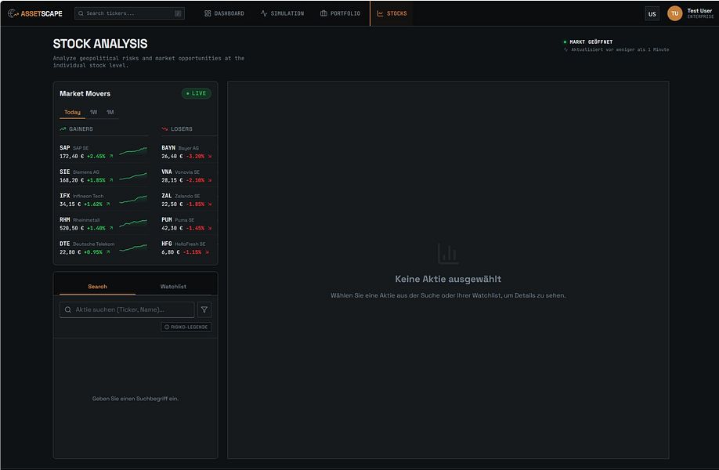The image size is (719, 470).
Task: Click the Aktualisiert update status text
Action: pos(616,49)
